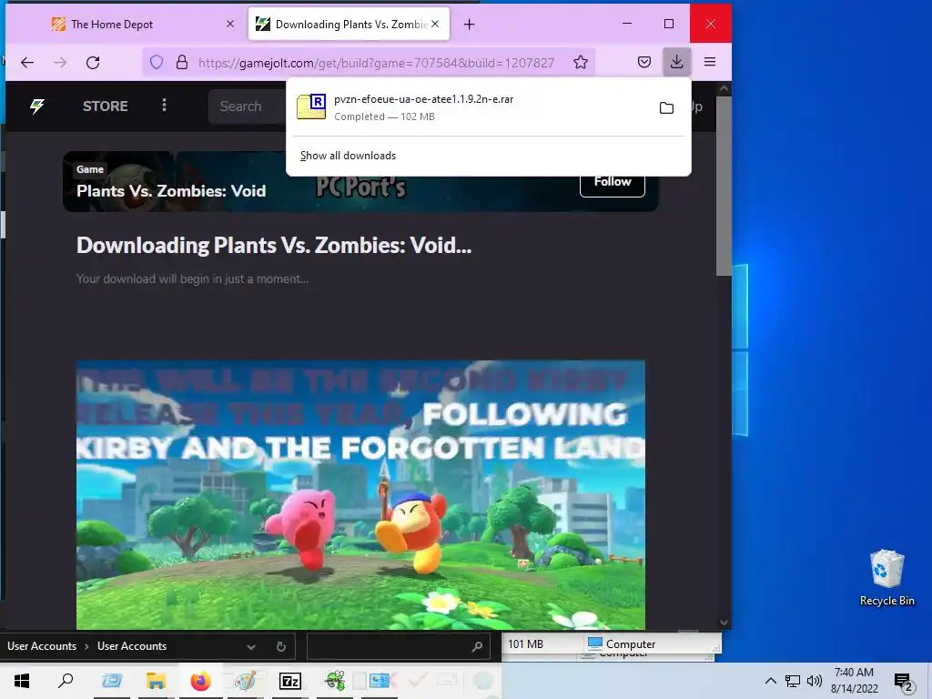Viewport: 932px width, 699px height.
Task: Click the Game Jolt lightning logo
Action: pos(37,106)
